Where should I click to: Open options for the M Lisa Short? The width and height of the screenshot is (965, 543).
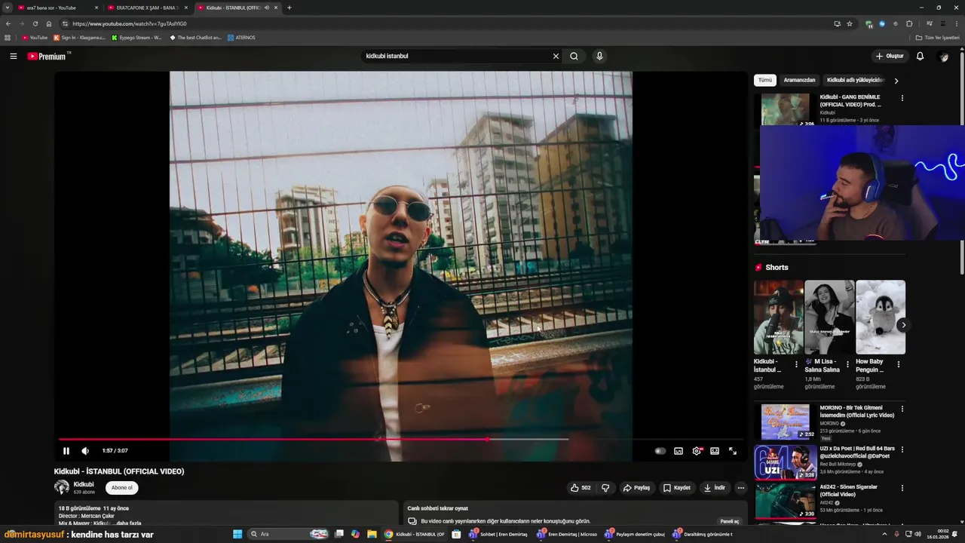[x=847, y=364]
